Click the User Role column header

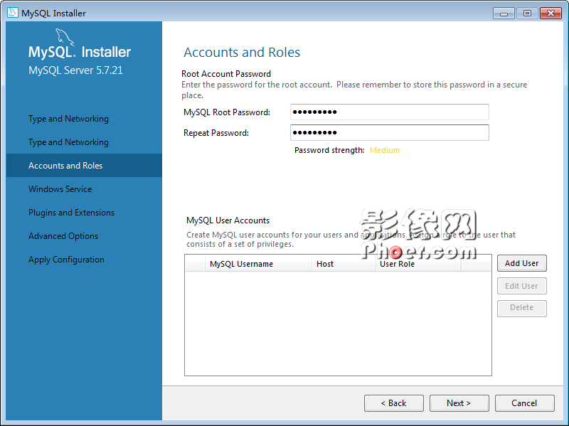(x=418, y=264)
